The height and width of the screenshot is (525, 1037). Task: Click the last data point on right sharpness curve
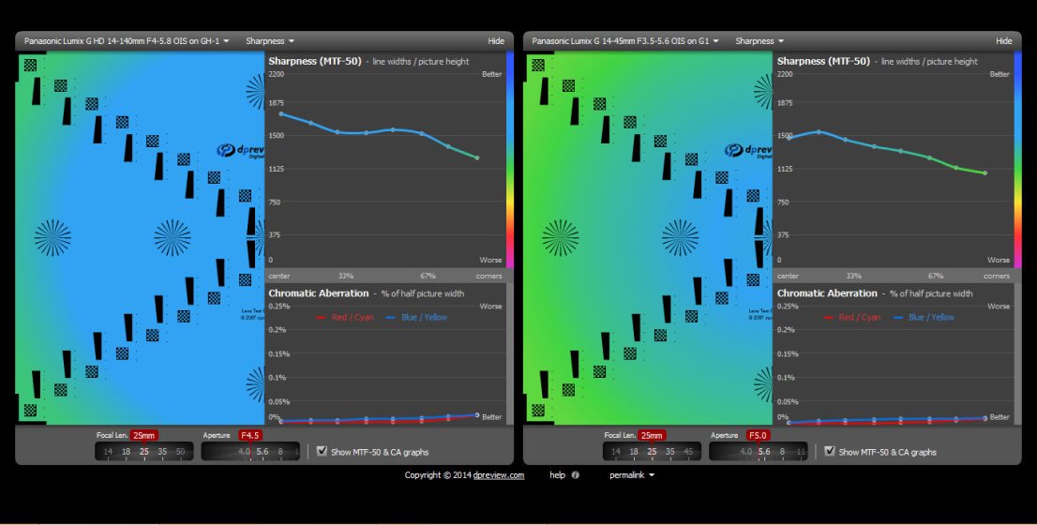pos(985,173)
